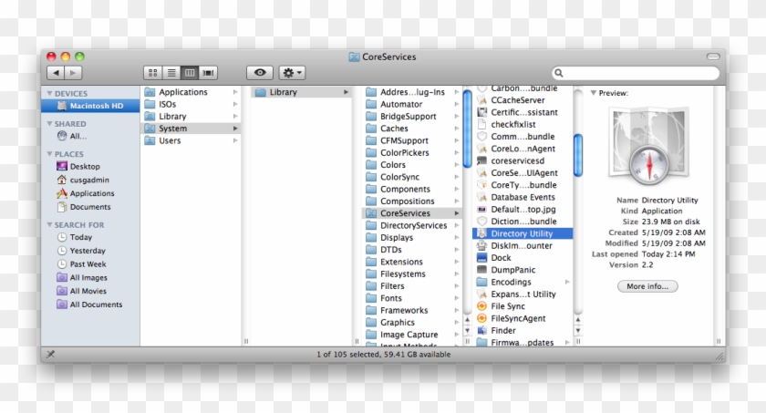Open the BridgeSupport folder
The image size is (766, 413).
[412, 116]
